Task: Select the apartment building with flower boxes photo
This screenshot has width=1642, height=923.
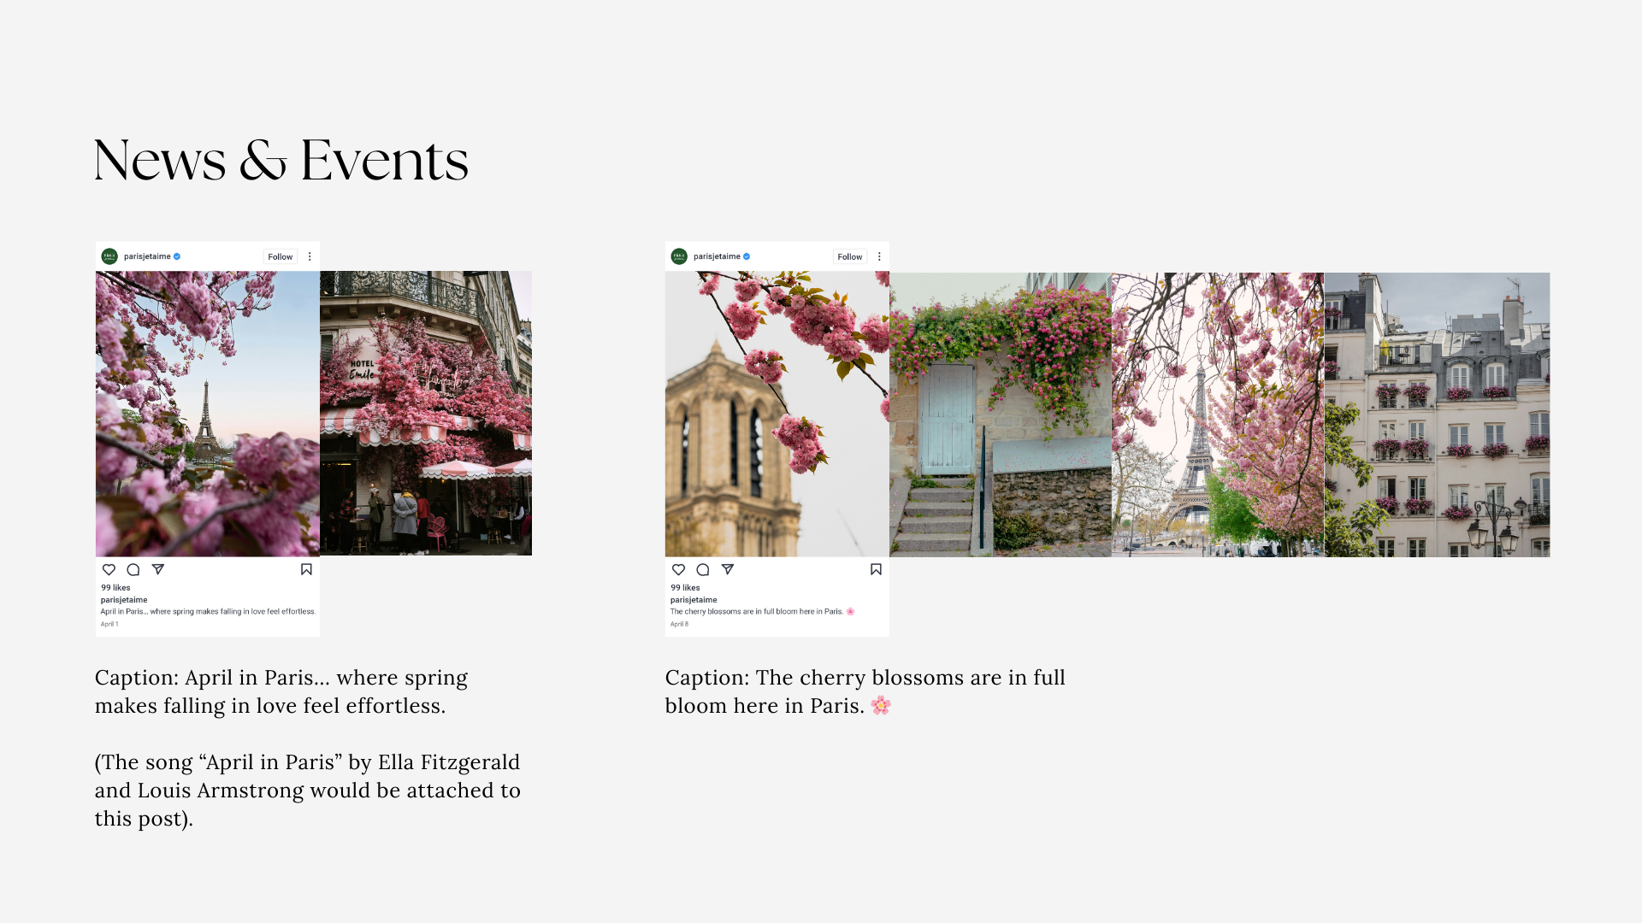Action: [x=1437, y=415]
